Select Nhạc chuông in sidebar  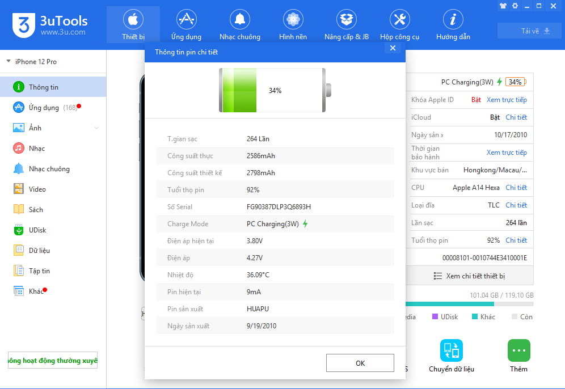point(53,168)
